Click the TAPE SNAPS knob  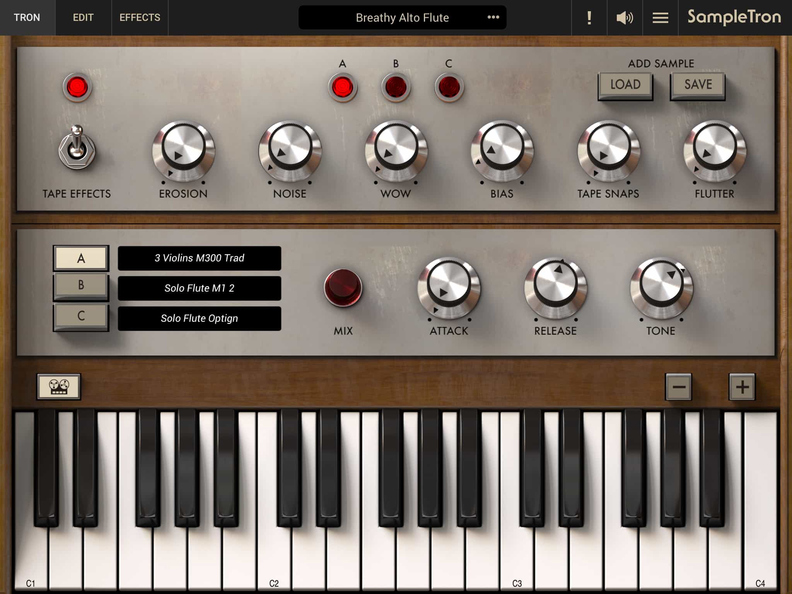(609, 151)
